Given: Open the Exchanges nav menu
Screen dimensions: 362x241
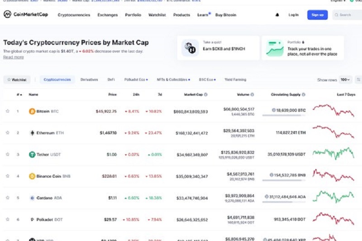Looking at the screenshot, I should (108, 15).
